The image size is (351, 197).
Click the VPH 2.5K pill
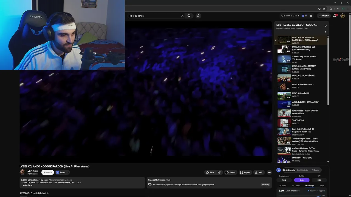pyautogui.click(x=319, y=180)
